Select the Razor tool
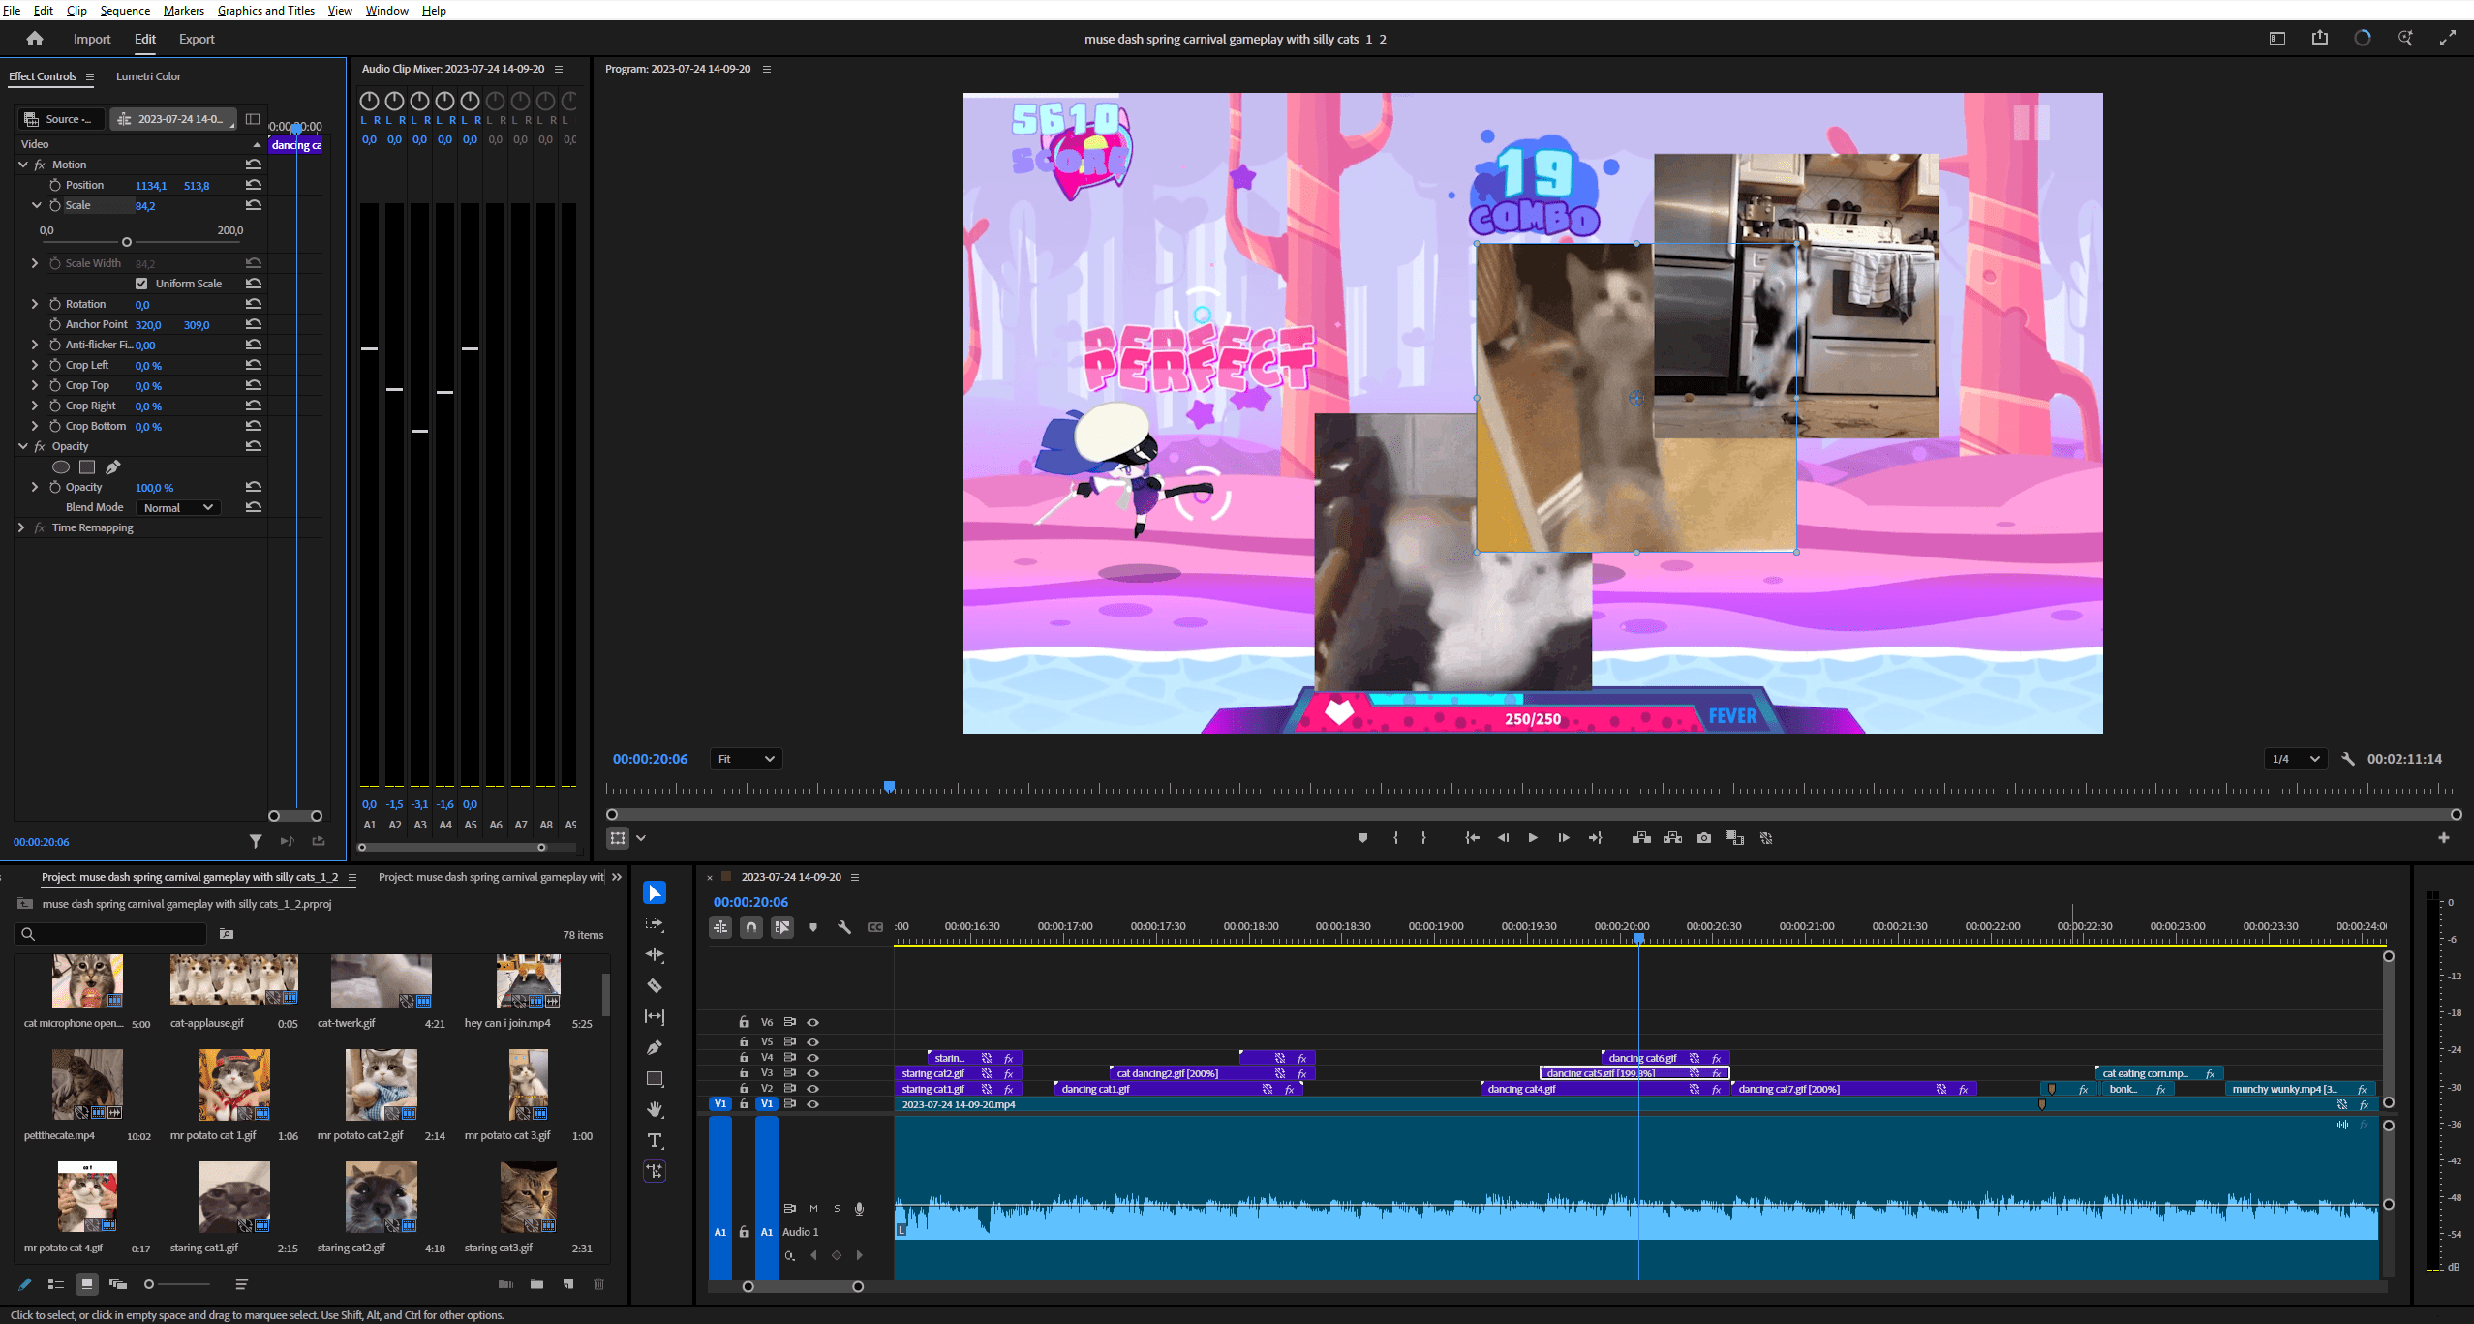The width and height of the screenshot is (2474, 1324). [x=655, y=986]
